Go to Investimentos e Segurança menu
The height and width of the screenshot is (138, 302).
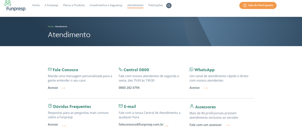[106, 5]
